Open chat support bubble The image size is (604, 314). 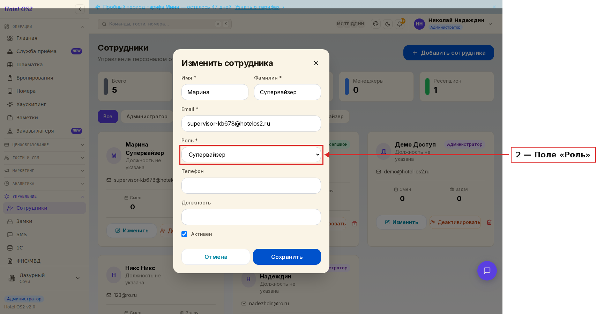coord(487,271)
